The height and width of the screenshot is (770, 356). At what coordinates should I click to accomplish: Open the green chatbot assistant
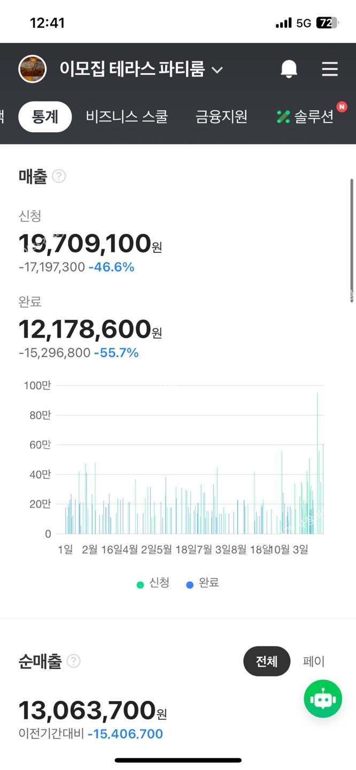323,698
